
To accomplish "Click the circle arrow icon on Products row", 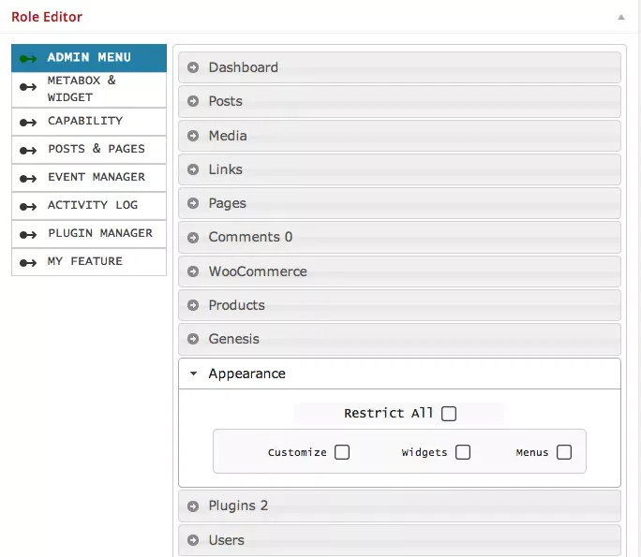I will 193,305.
